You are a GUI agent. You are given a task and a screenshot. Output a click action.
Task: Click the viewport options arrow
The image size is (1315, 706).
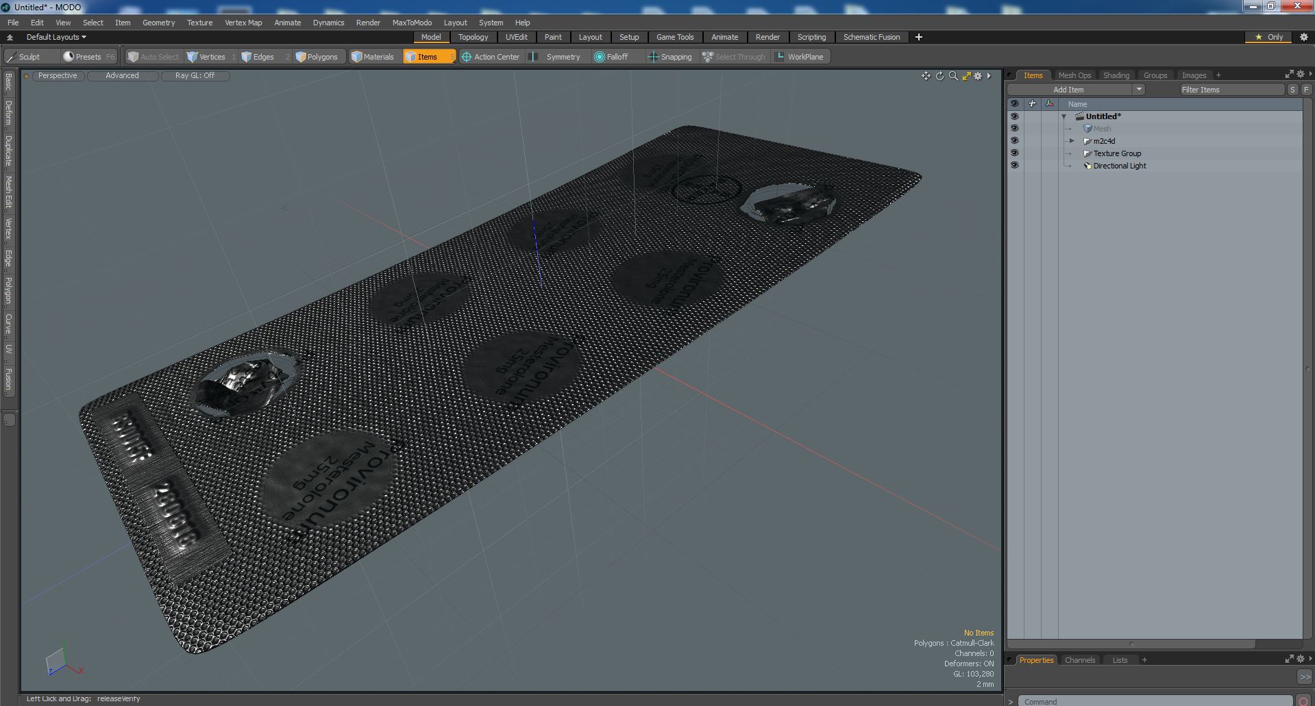(989, 76)
